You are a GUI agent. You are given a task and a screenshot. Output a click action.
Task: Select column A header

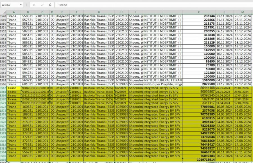point(13,12)
